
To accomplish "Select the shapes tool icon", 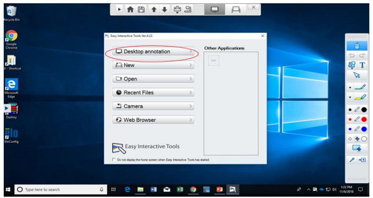I will 351,65.
